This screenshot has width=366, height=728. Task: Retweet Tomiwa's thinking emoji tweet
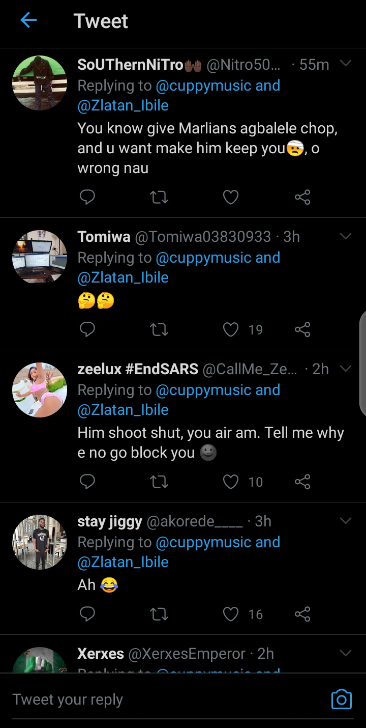(x=159, y=330)
